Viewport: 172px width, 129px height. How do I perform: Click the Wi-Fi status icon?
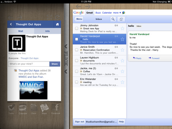pos(15,2)
